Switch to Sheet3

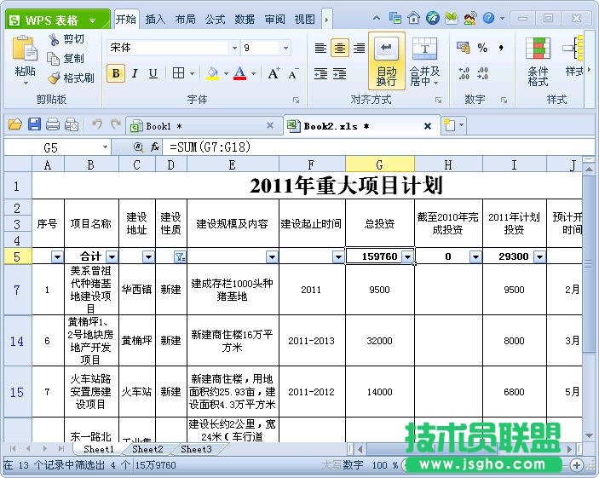tap(196, 449)
